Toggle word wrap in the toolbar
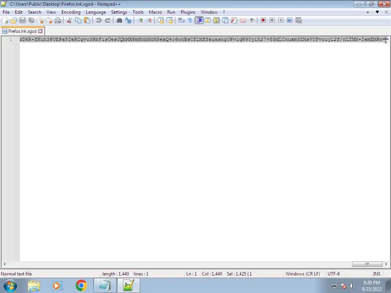Viewport: 391px width, 293px height. coord(181,21)
